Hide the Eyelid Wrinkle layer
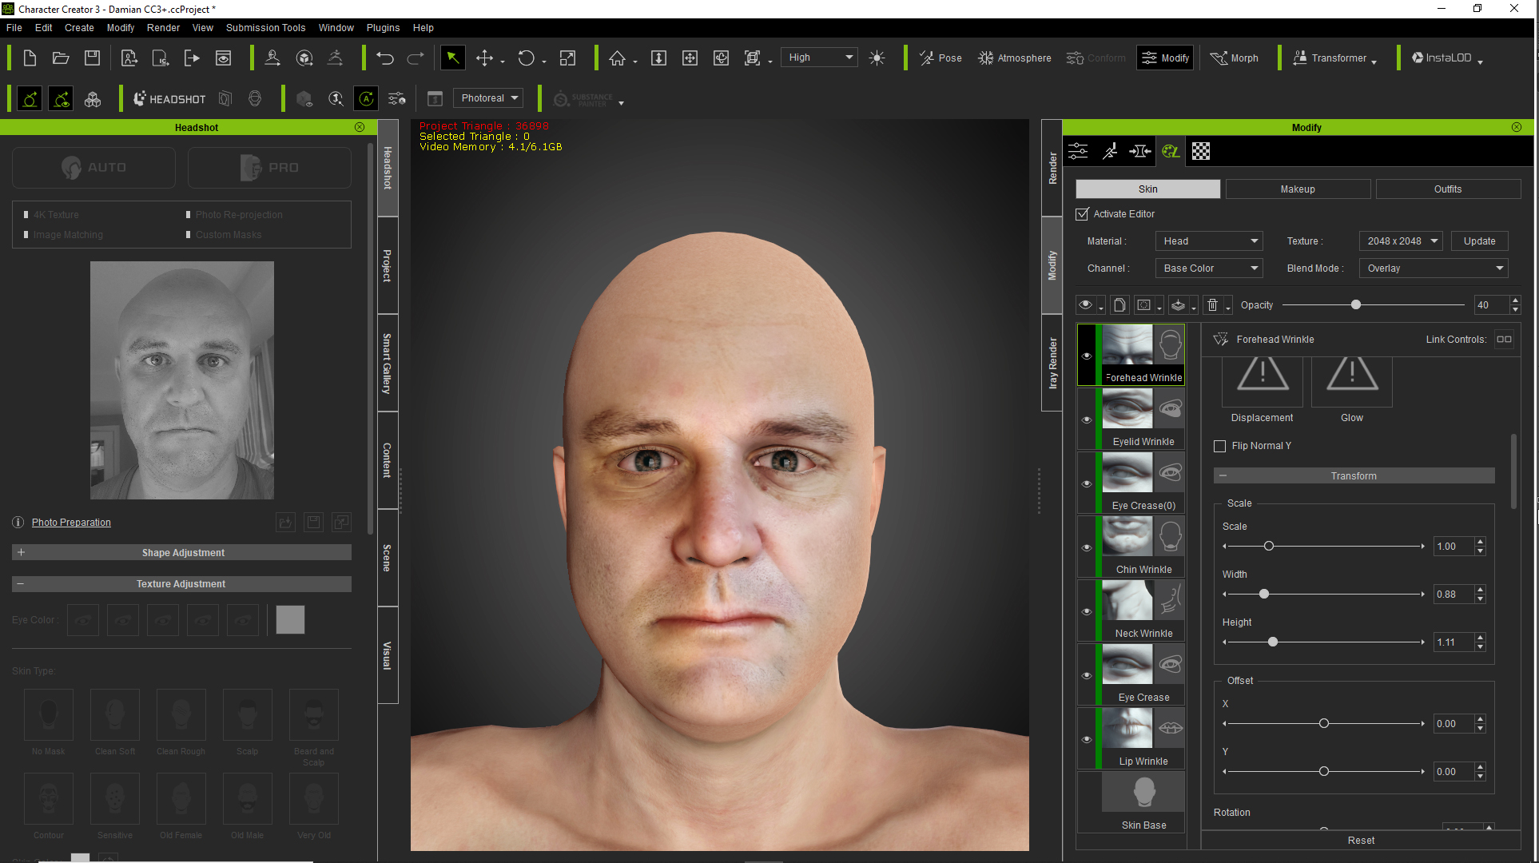The width and height of the screenshot is (1539, 863). (x=1087, y=420)
